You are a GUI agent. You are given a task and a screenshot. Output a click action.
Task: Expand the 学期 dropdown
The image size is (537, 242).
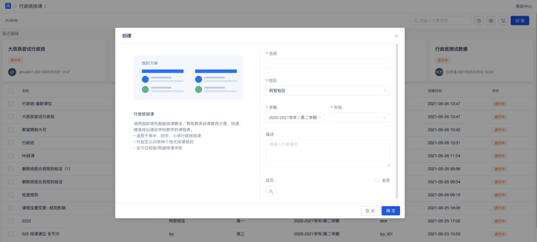tap(295, 117)
